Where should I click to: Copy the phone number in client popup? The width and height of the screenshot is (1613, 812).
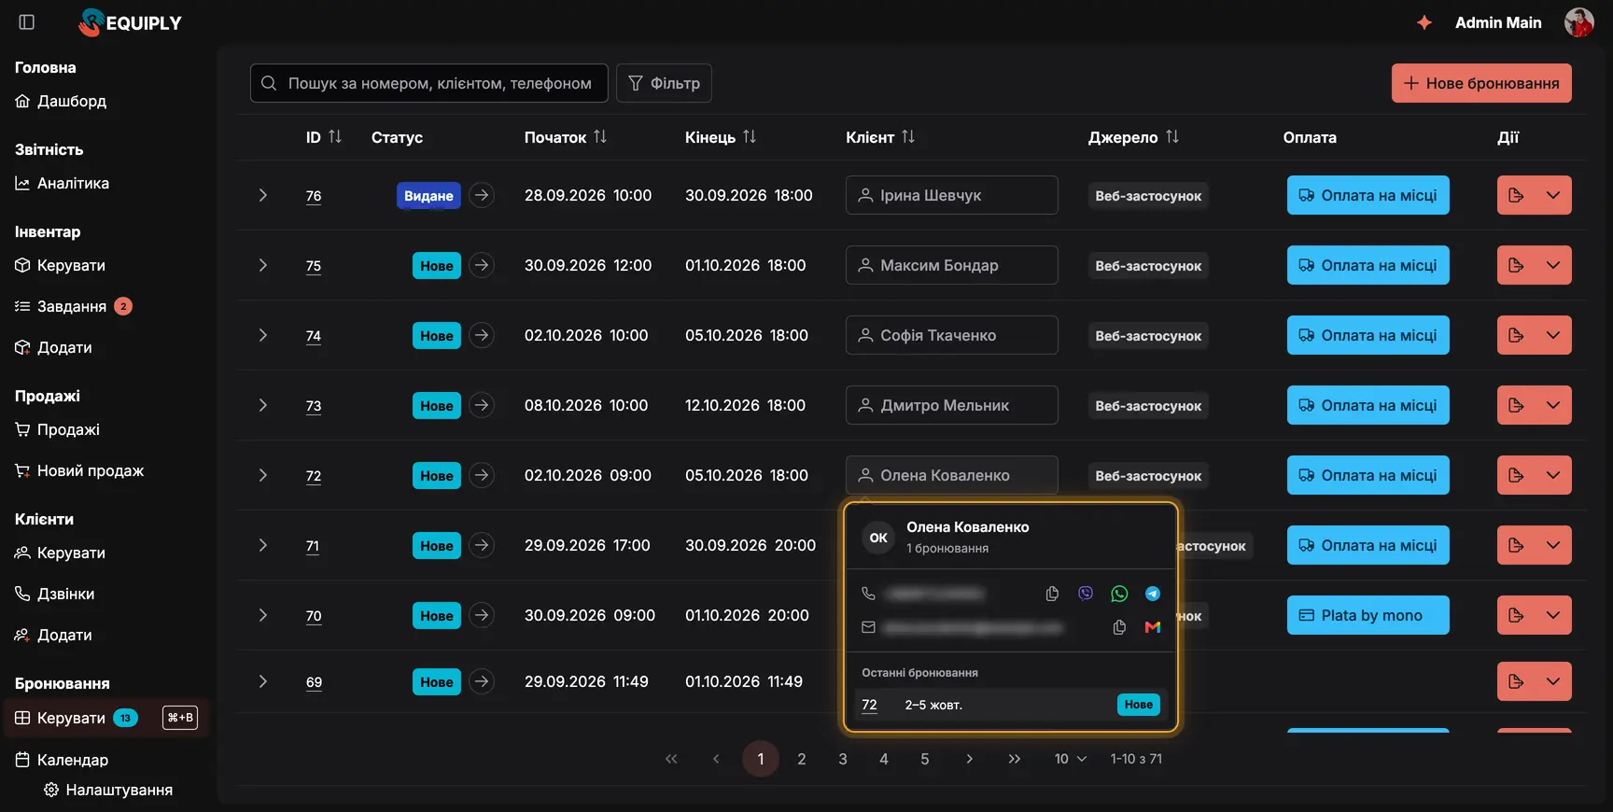pos(1052,594)
